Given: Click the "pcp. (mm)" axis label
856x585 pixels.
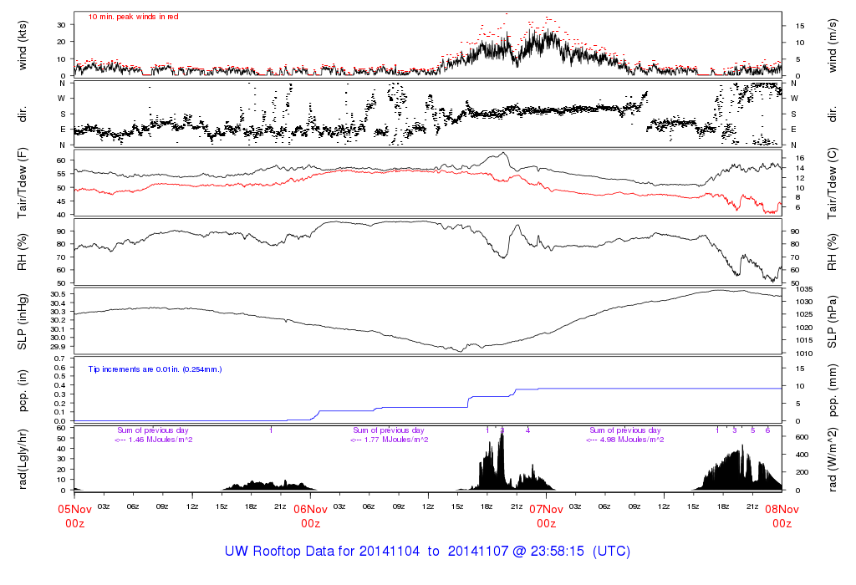Looking at the screenshot, I should (x=832, y=391).
